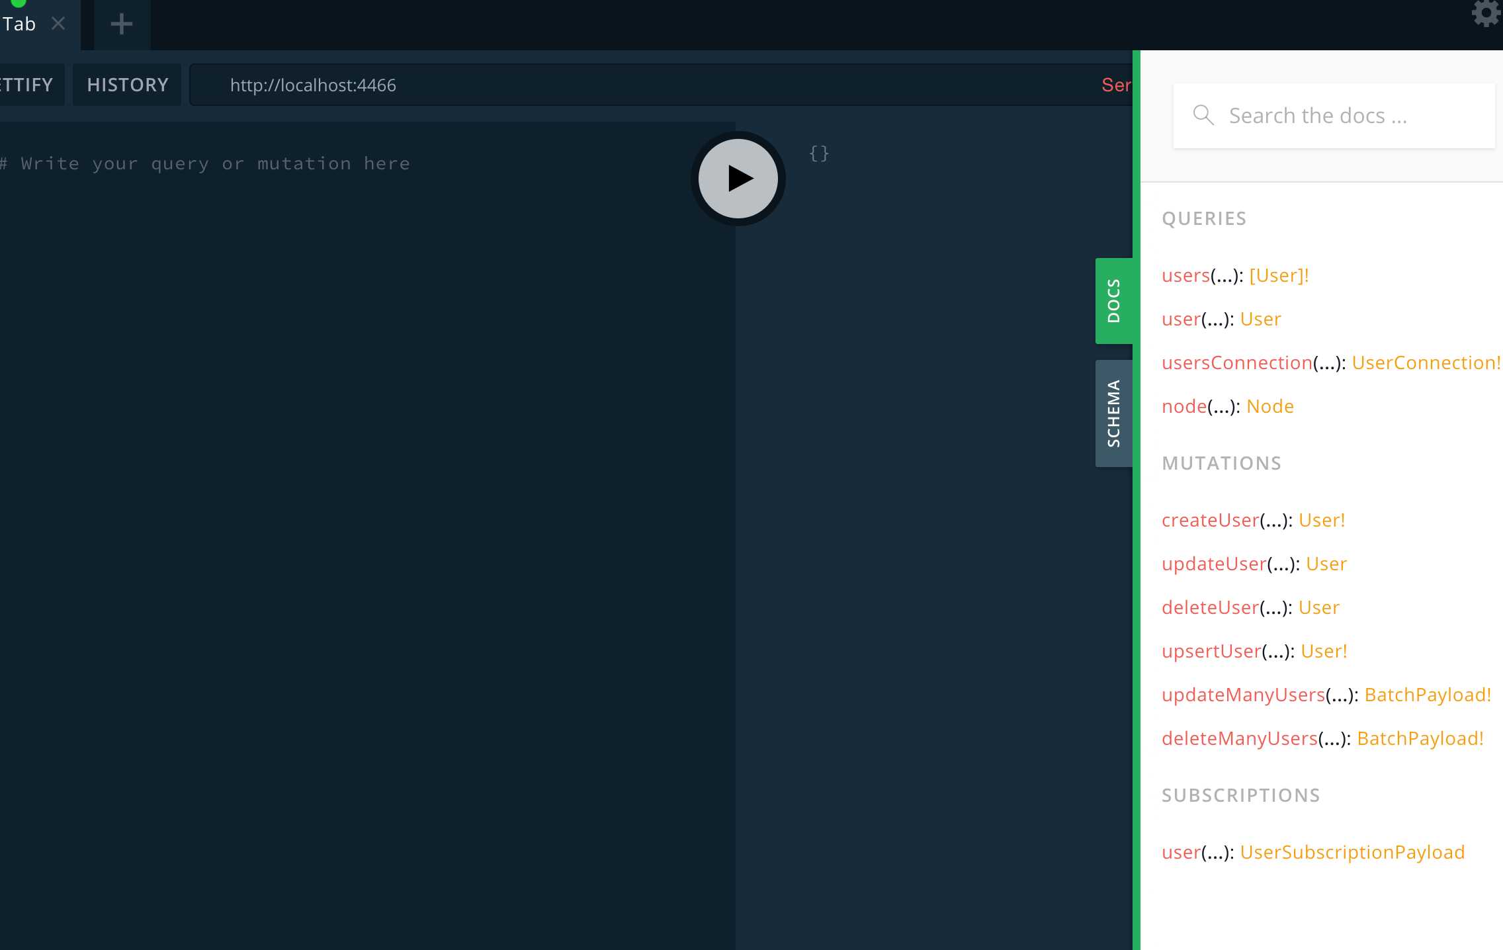Open the updateManyUsers mutation docs
1503x950 pixels.
1243,695
